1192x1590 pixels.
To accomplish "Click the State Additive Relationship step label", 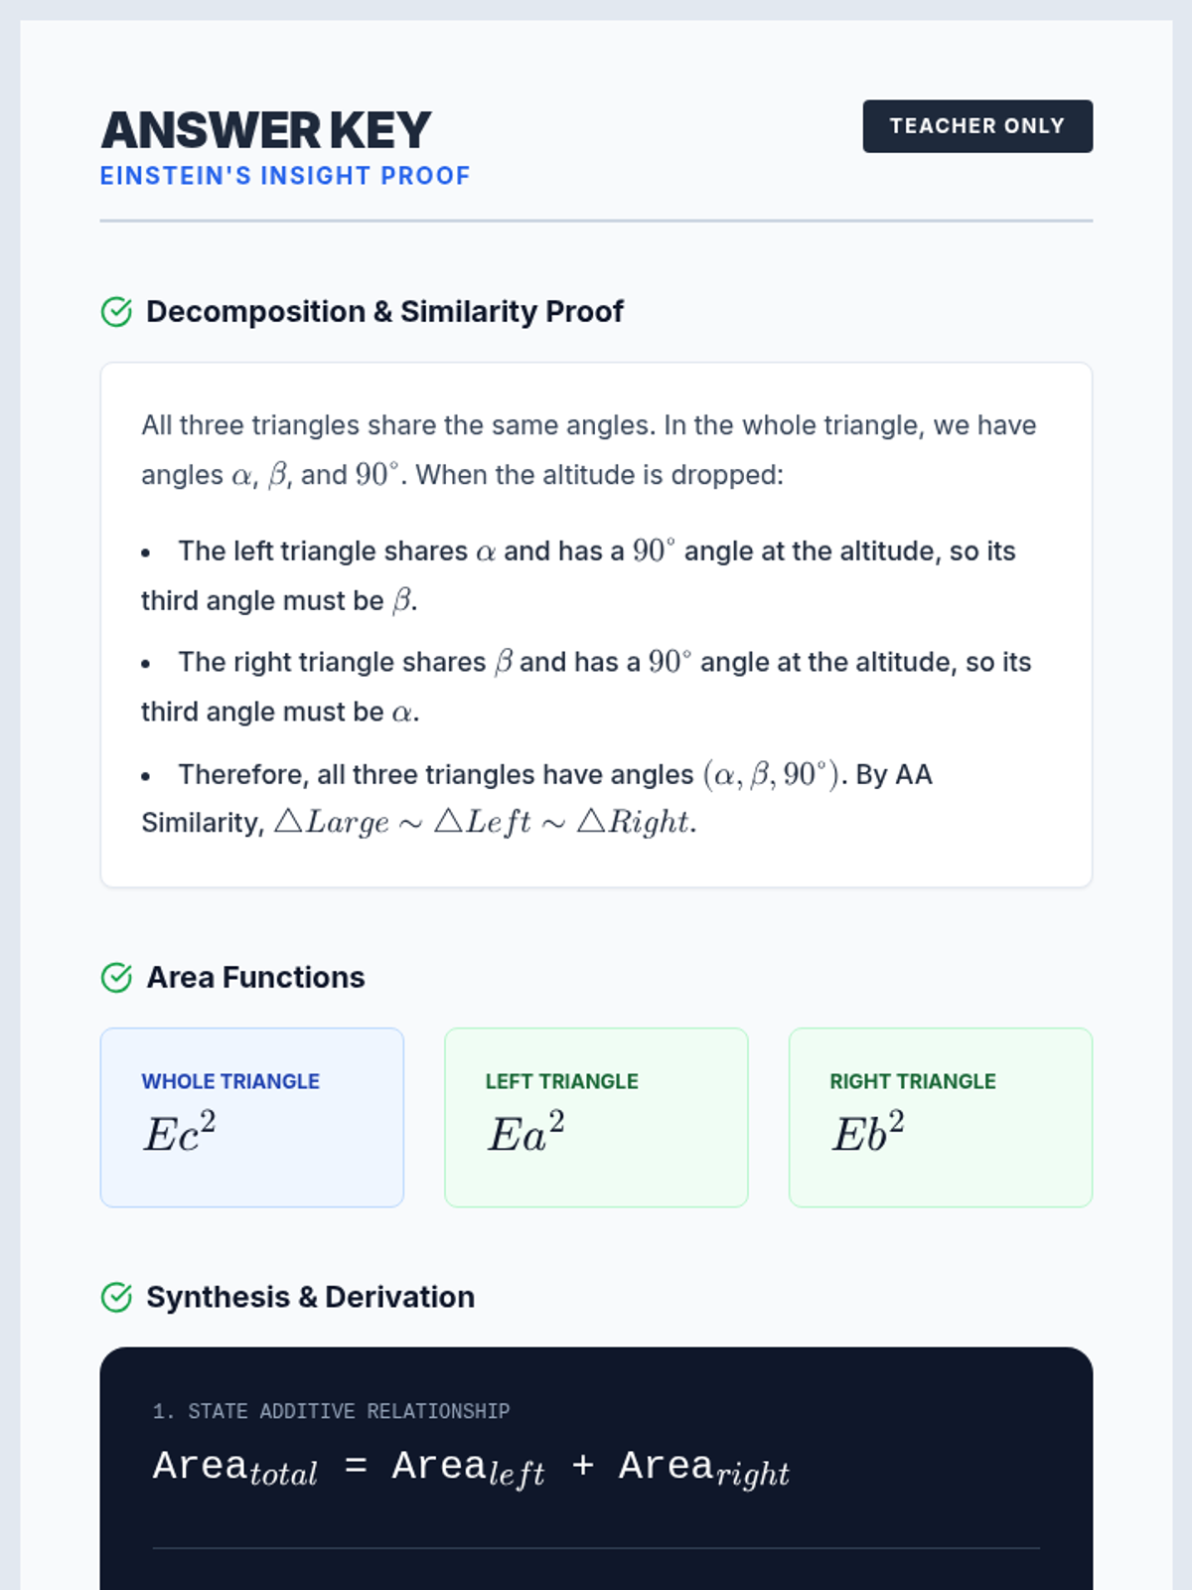I will (x=331, y=1411).
